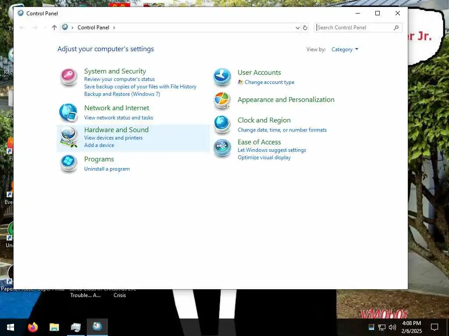This screenshot has width=449, height=336.
Task: Open the Clock and Region heading
Action: coord(264,120)
